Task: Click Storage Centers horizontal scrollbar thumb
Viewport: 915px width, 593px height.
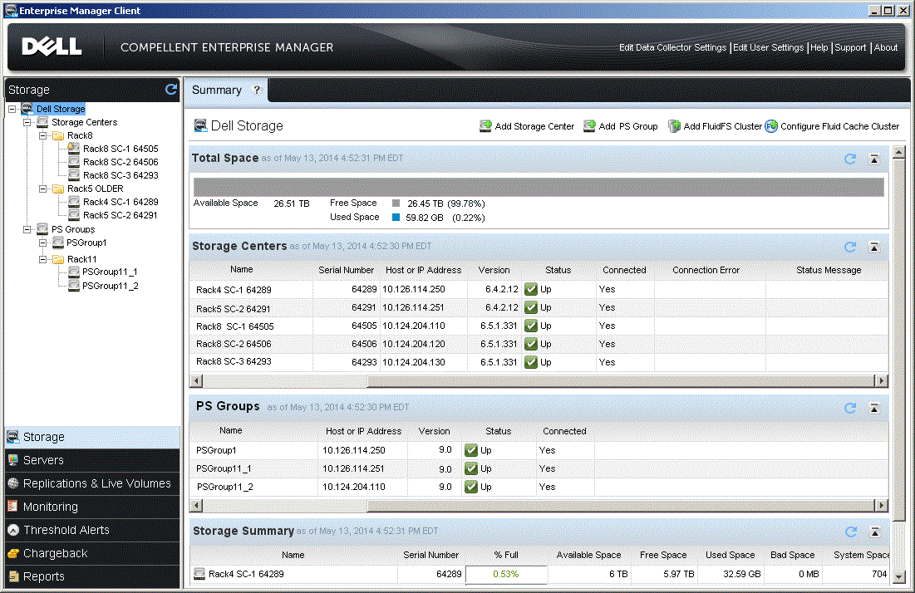Action: point(620,380)
